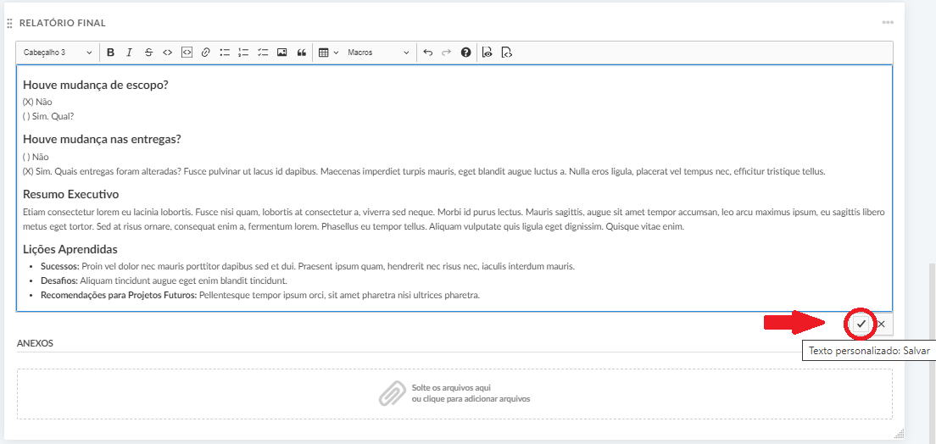Image resolution: width=936 pixels, height=444 pixels.
Task: Insert inline code formatting
Action: tap(167, 53)
